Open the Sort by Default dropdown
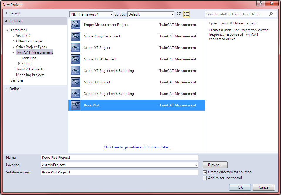This screenshot has height=195, width=281. (151, 14)
